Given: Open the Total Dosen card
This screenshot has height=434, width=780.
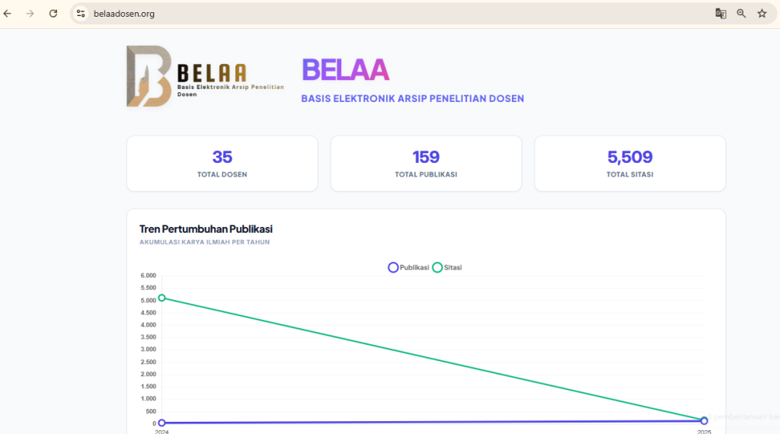Looking at the screenshot, I should click(x=222, y=164).
